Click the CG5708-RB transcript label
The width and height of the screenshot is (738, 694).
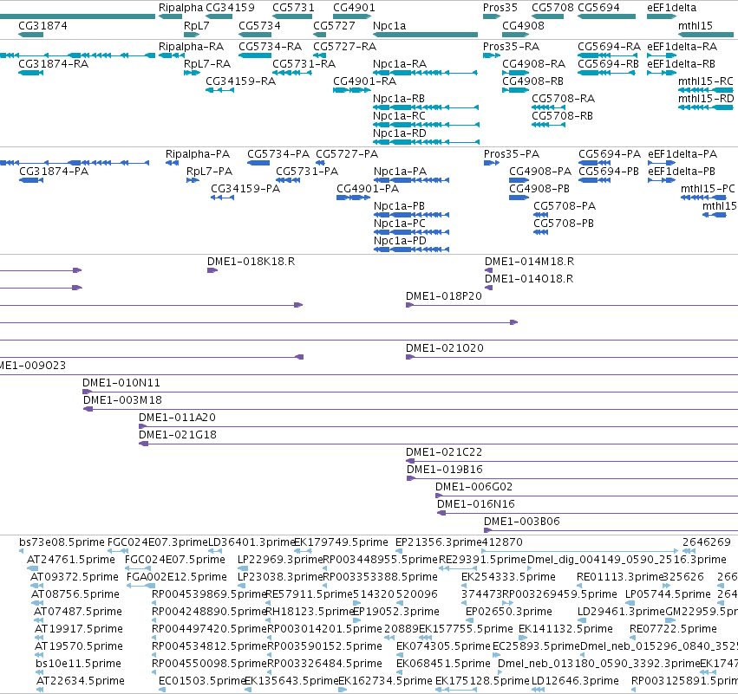pyautogui.click(x=562, y=116)
